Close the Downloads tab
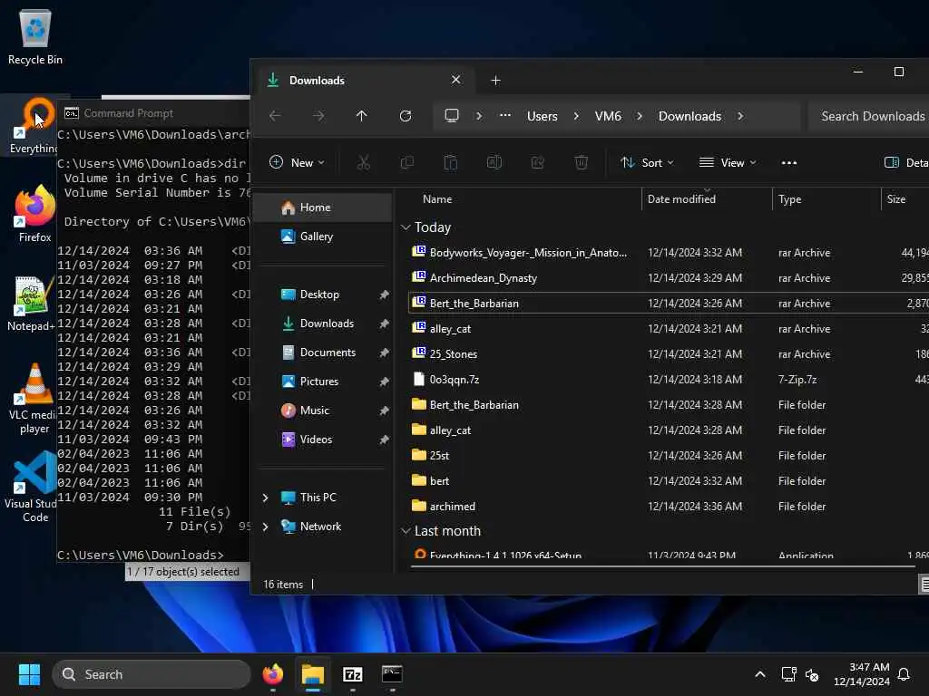Image resolution: width=929 pixels, height=696 pixels. pos(455,80)
